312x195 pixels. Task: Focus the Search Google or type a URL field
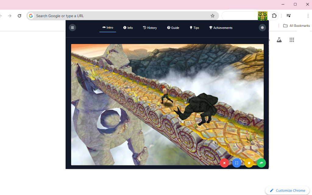[122, 16]
